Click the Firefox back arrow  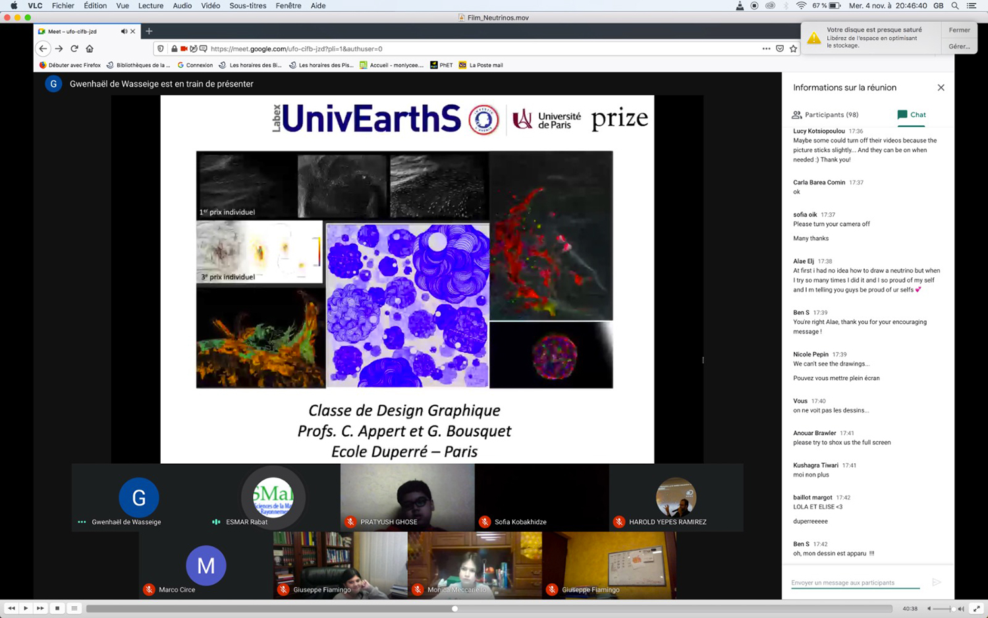pos(43,48)
